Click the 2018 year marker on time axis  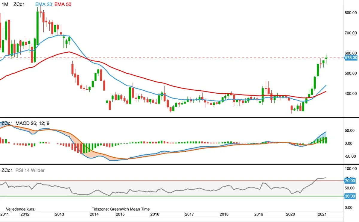pos(224,214)
